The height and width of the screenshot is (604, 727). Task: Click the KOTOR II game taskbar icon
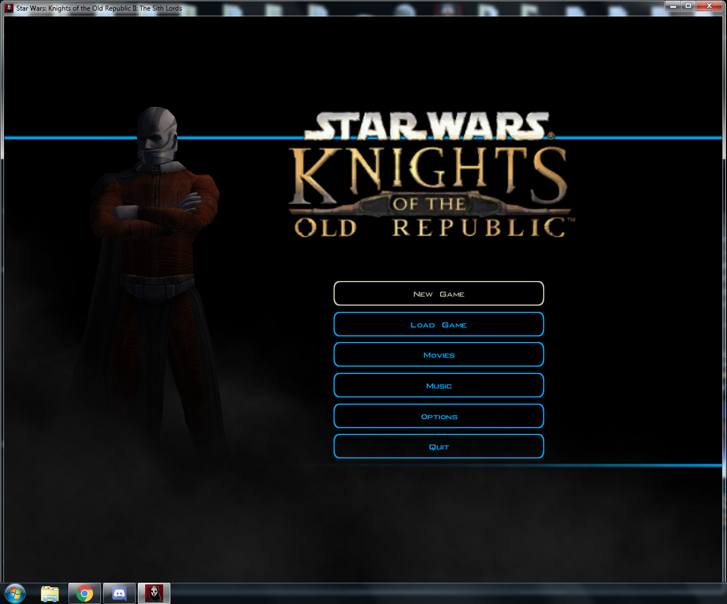[x=154, y=593]
